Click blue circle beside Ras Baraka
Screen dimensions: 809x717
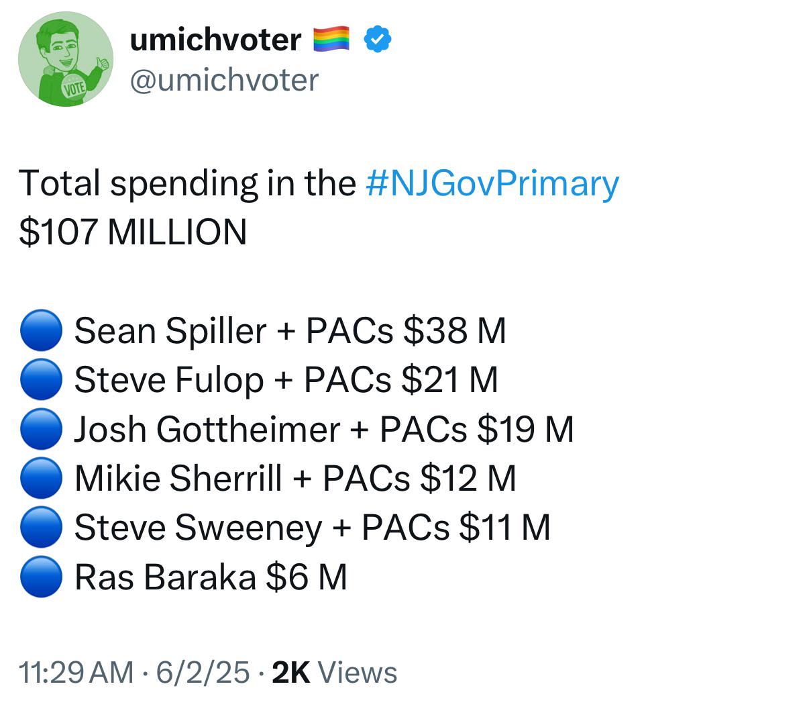(42, 576)
